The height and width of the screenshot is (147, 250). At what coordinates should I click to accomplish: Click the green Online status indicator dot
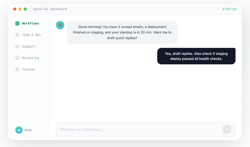click(223, 9)
